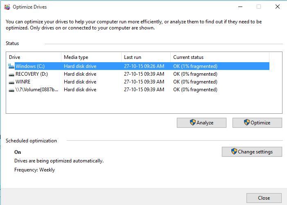Sort by the Current status column header
The height and width of the screenshot is (205, 287).
coord(220,57)
